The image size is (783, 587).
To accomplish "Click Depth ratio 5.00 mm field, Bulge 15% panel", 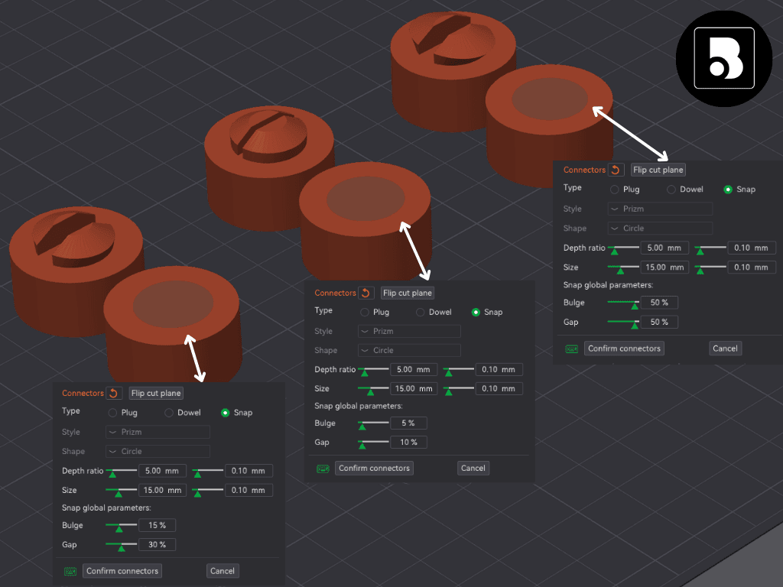I will pyautogui.click(x=162, y=471).
